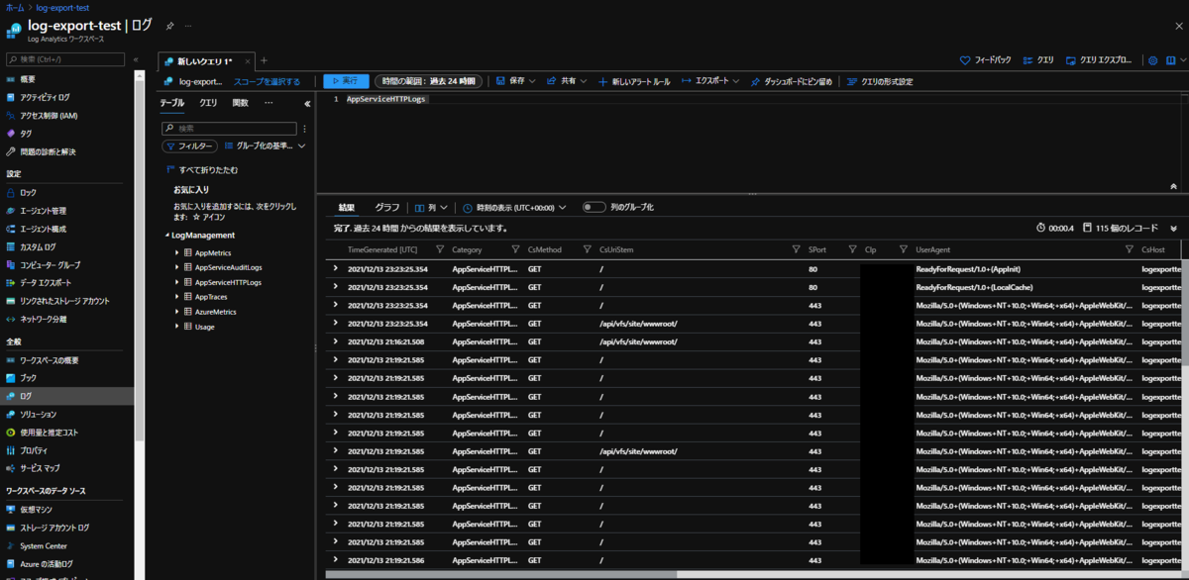This screenshot has width=1189, height=580.
Task: Switch to the 関数 tab
Action: 241,103
